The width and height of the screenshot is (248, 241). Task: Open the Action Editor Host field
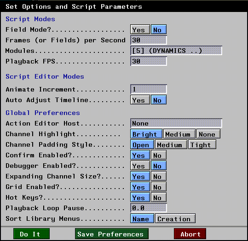176,123
